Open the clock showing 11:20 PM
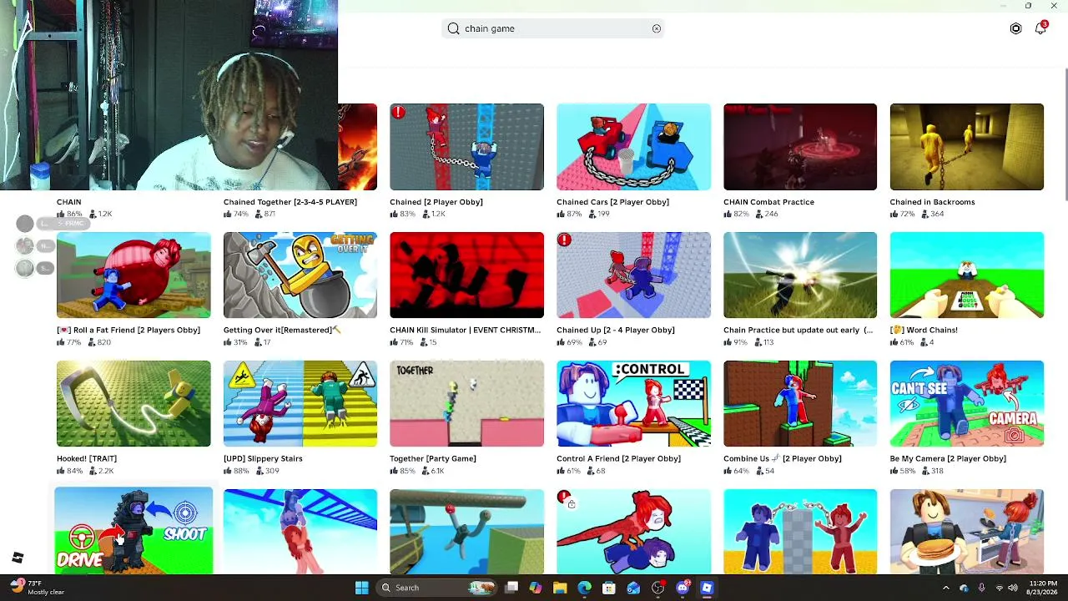 coord(1041,588)
